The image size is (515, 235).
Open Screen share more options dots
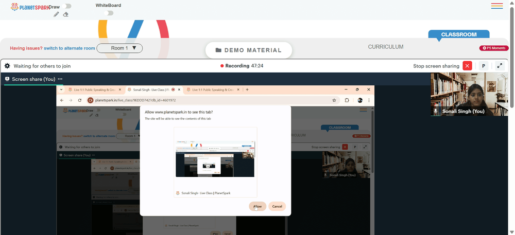(x=60, y=79)
